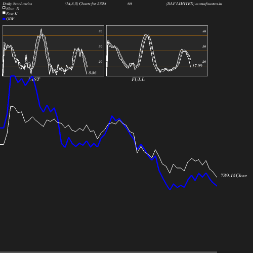Click the '739.15Close' price label

[234, 176]
